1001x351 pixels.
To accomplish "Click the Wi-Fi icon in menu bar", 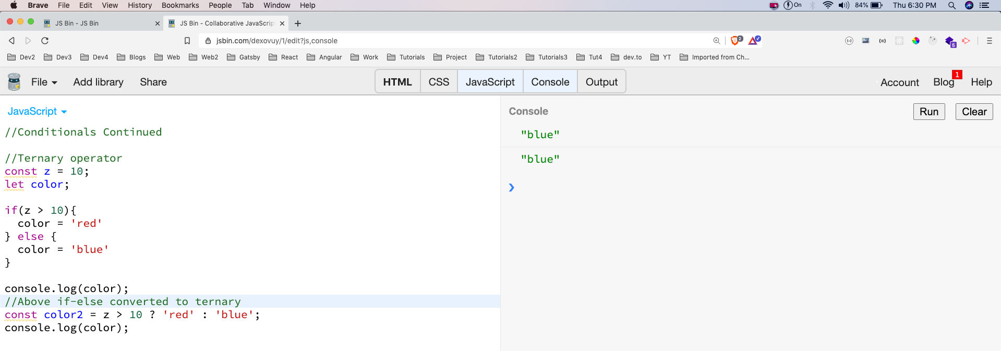I will click(x=828, y=5).
